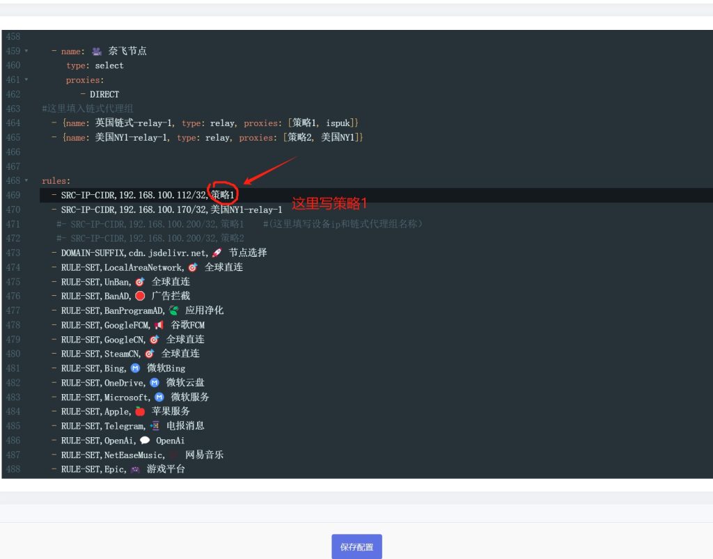This screenshot has height=559, width=713.
Task: Collapse the rules section at line 468
Action: tap(26, 181)
